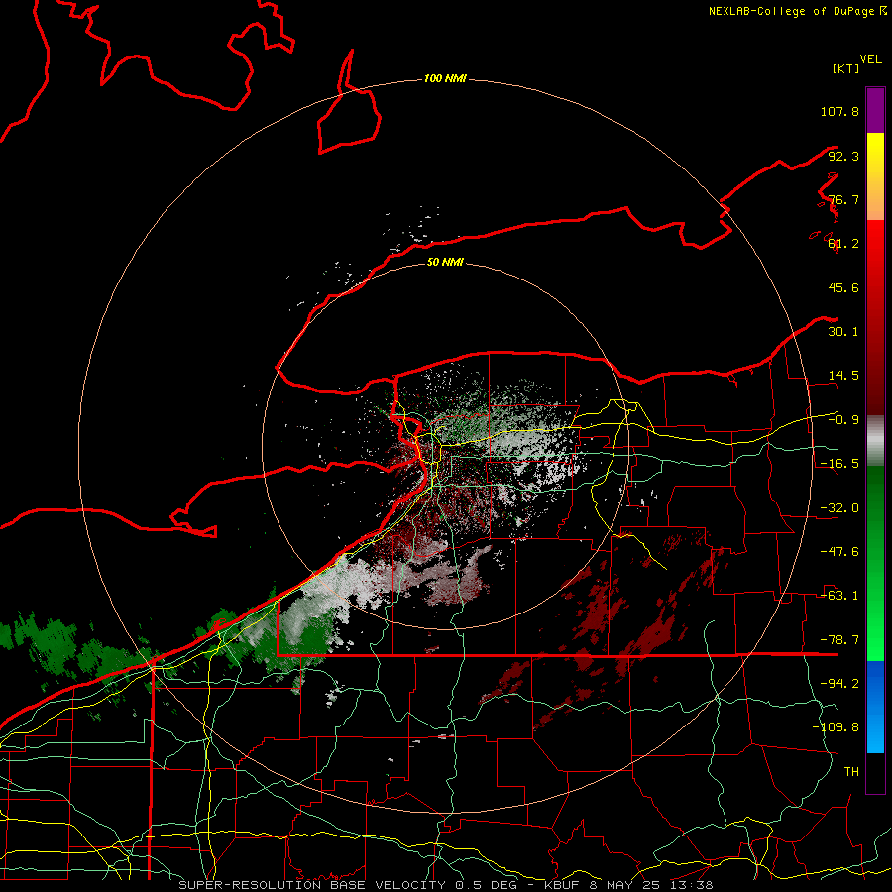Select the black TH segment of the color bar
Image resolution: width=892 pixels, height=892 pixels.
875,773
